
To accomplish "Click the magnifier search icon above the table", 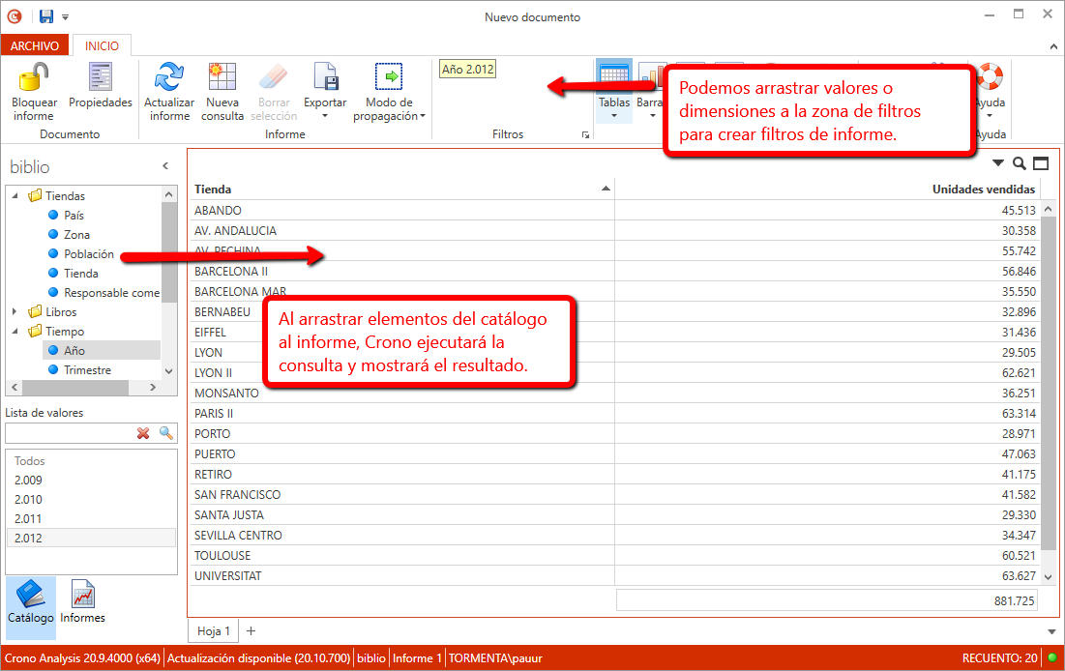I will (1020, 163).
